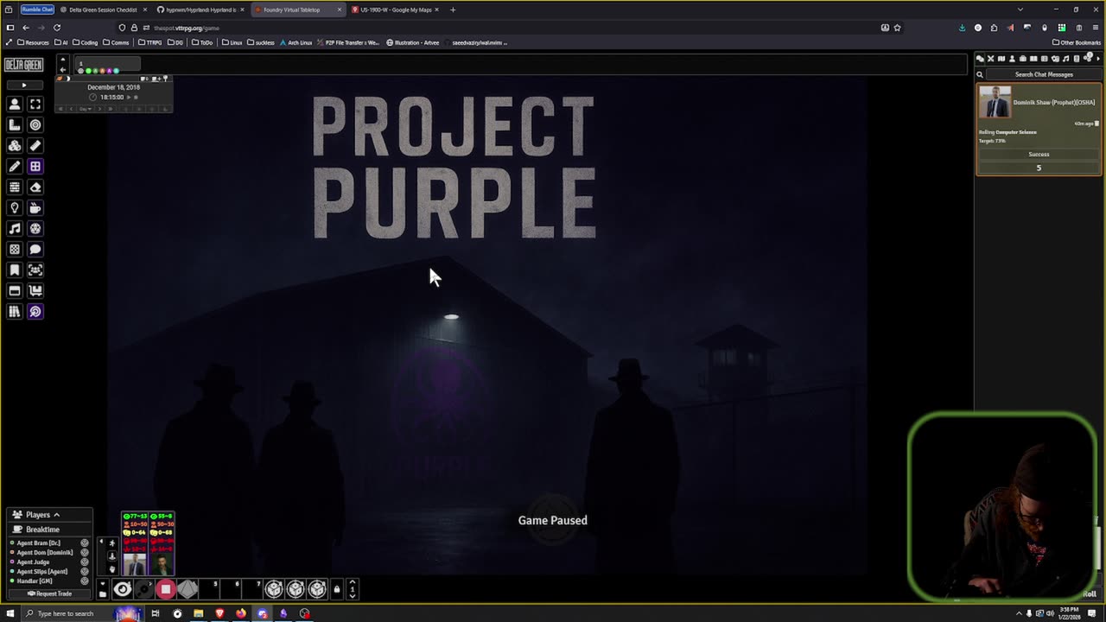The width and height of the screenshot is (1106, 622).
Task: Select the Tile Controls cubes icon
Action: [x=15, y=146]
